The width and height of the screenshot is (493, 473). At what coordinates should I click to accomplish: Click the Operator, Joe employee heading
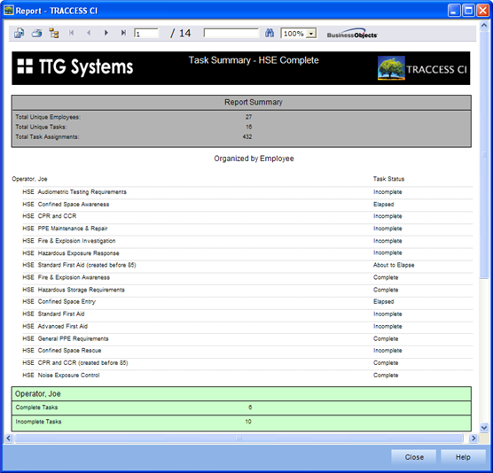click(29, 179)
